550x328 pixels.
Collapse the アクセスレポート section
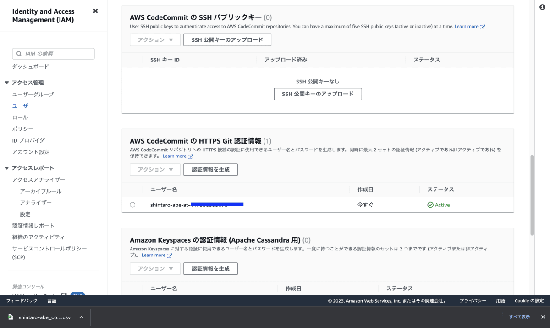point(7,168)
